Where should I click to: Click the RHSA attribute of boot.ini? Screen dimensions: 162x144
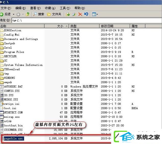tap(135, 108)
